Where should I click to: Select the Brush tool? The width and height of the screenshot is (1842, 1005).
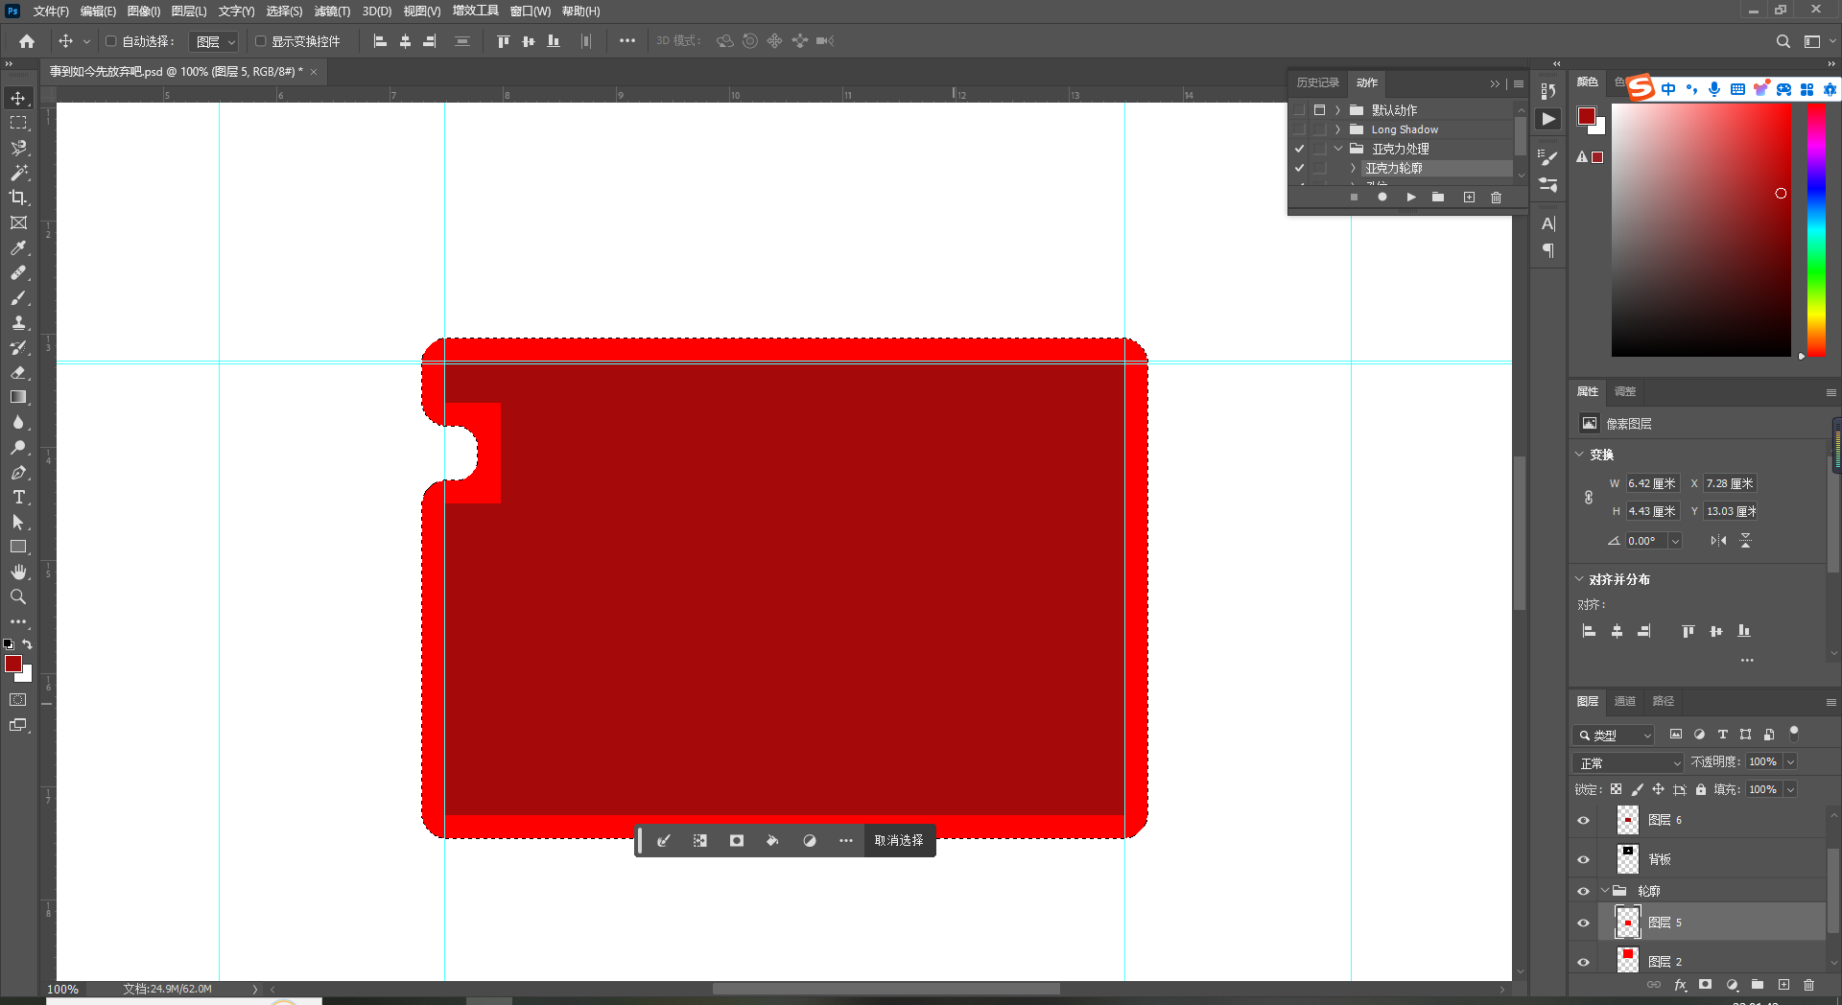tap(18, 297)
